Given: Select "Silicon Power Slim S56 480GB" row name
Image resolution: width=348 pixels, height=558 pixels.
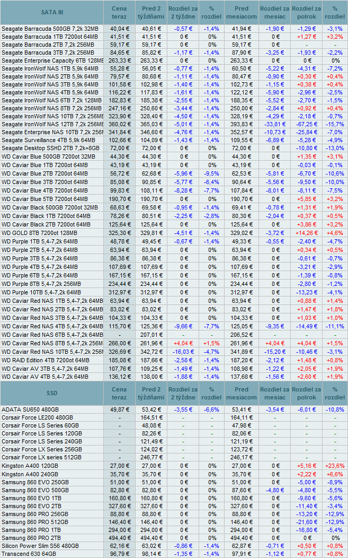Looking at the screenshot, I should point(40,546).
